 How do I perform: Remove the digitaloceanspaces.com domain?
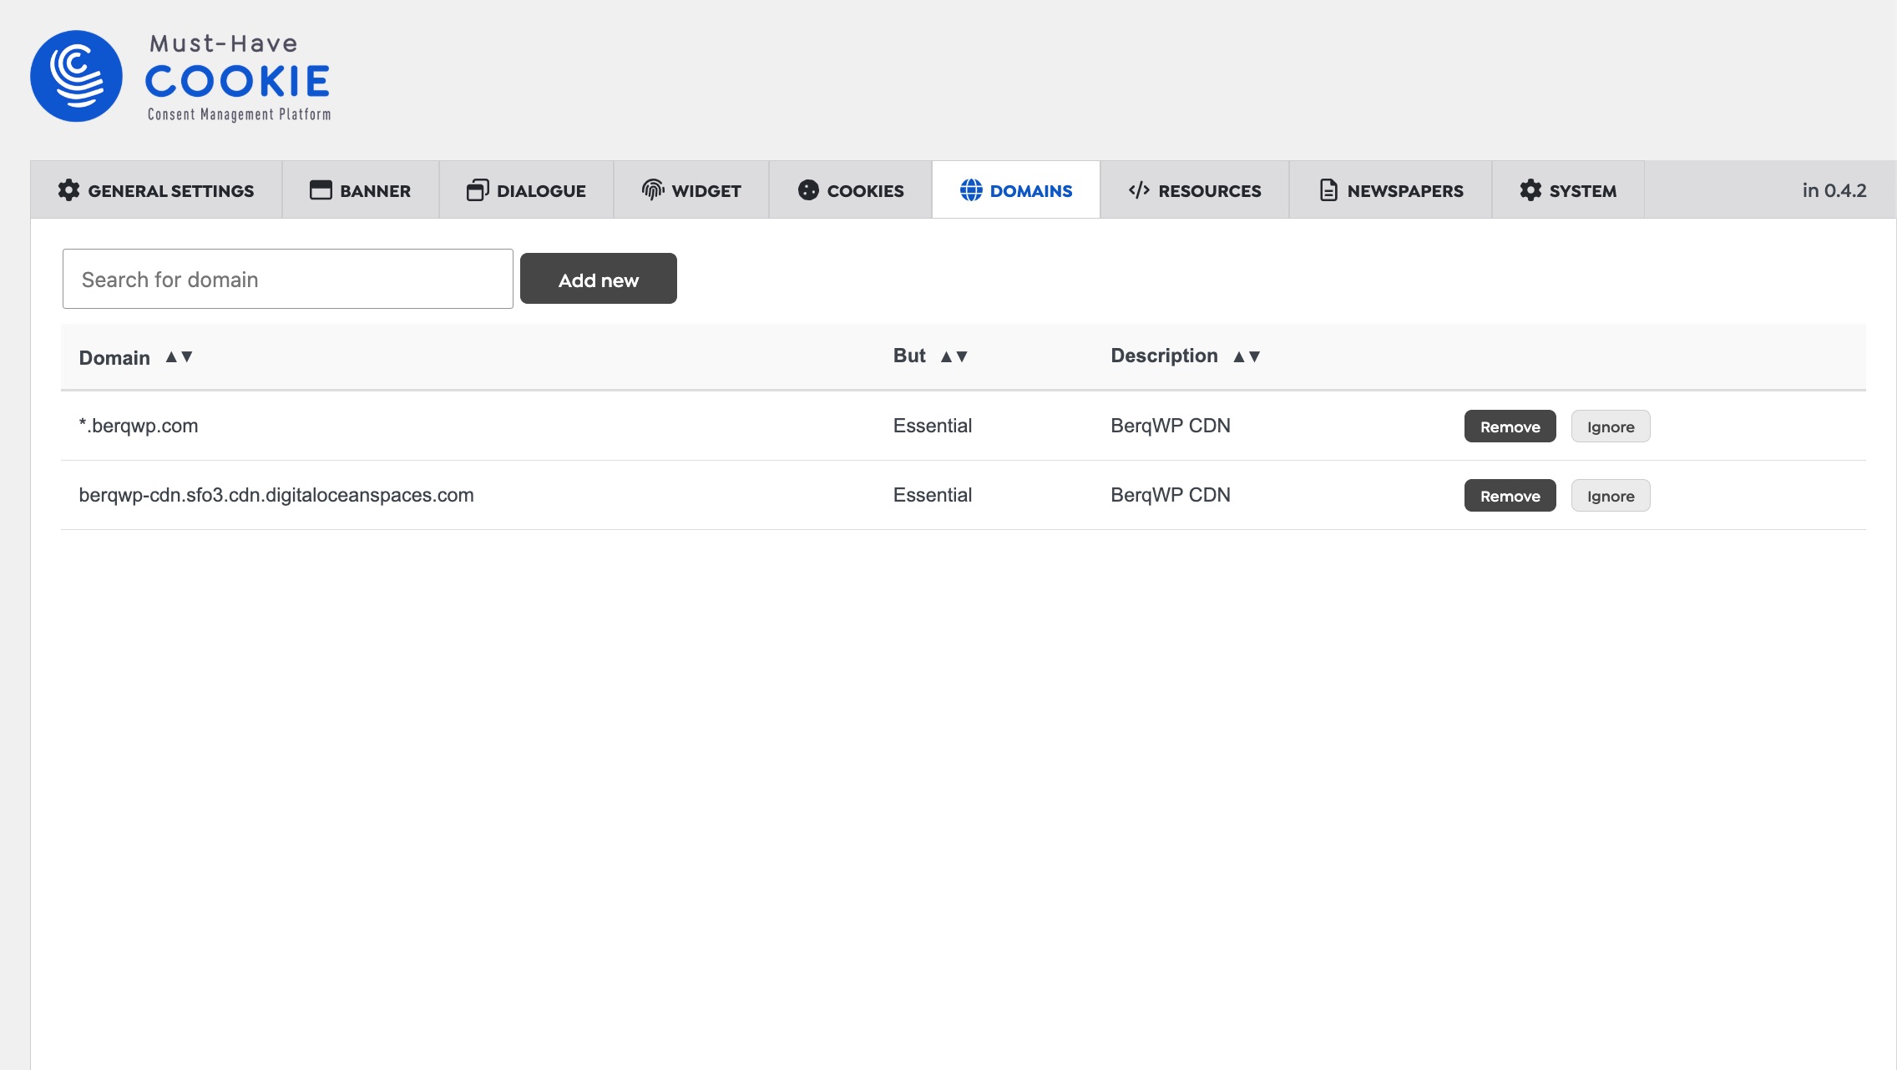(x=1510, y=496)
